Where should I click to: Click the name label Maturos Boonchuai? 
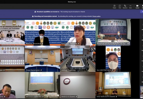point(33,44)
